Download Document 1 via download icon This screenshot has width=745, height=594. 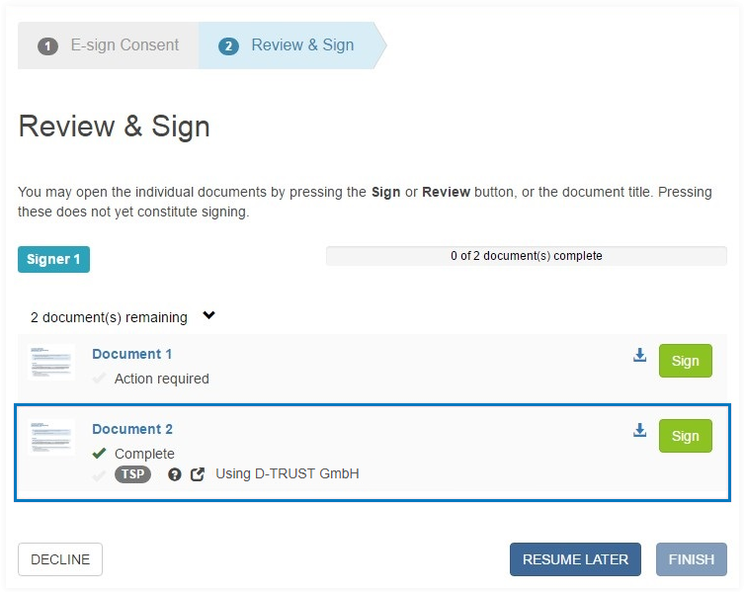(x=639, y=355)
